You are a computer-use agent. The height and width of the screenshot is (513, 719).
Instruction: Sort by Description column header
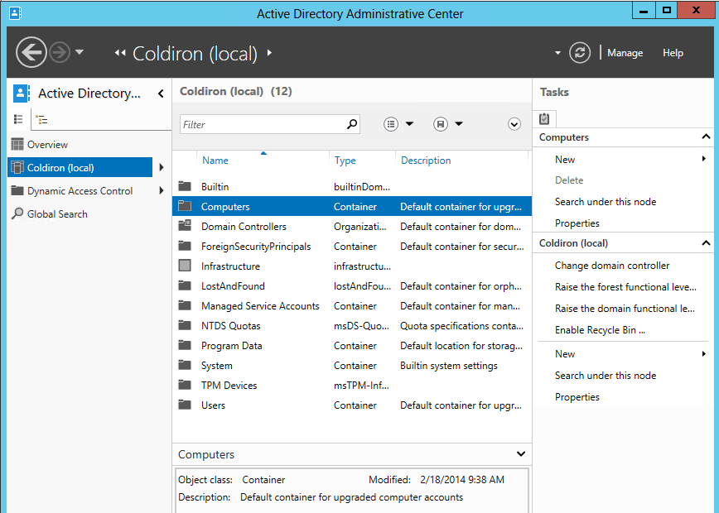[426, 161]
